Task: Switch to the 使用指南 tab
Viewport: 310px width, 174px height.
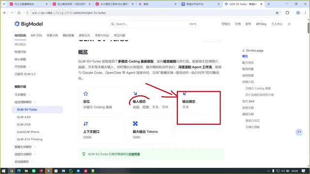Action: (20, 35)
